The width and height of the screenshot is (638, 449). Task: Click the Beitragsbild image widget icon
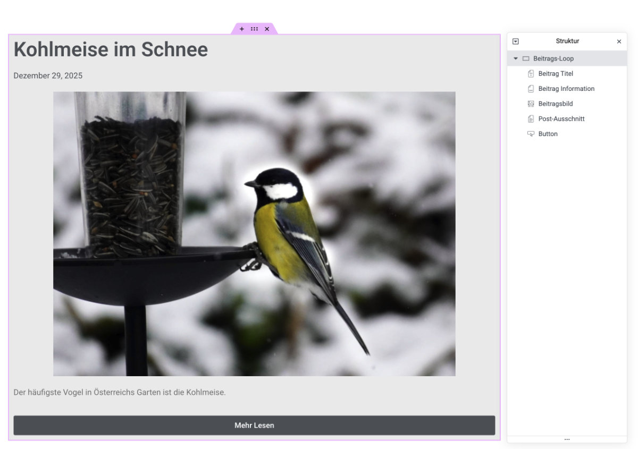[531, 104]
